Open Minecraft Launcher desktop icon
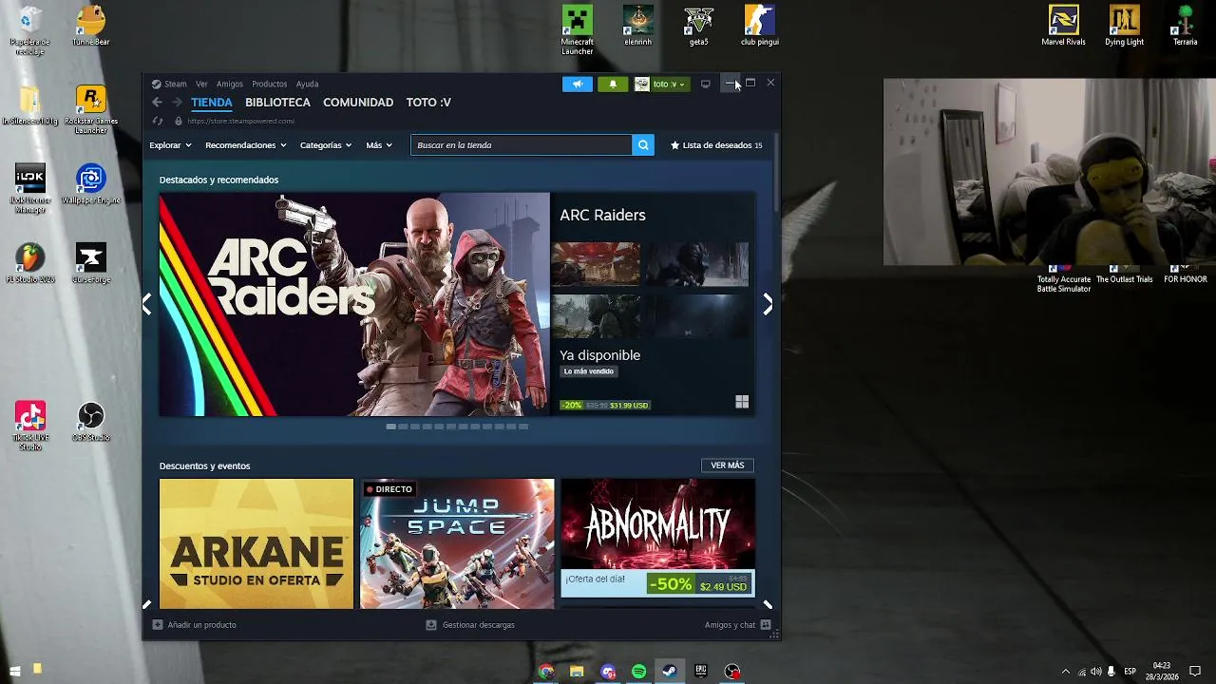The width and height of the screenshot is (1216, 684). pos(577,30)
